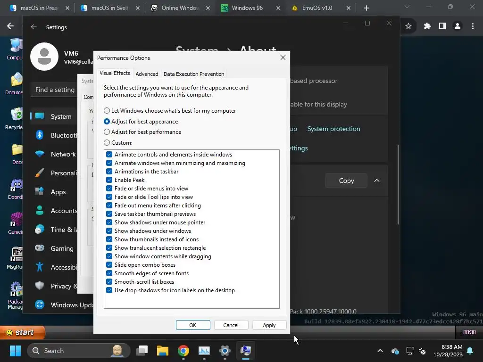Click Apply in Performance Options
483x362 pixels.
269,325
